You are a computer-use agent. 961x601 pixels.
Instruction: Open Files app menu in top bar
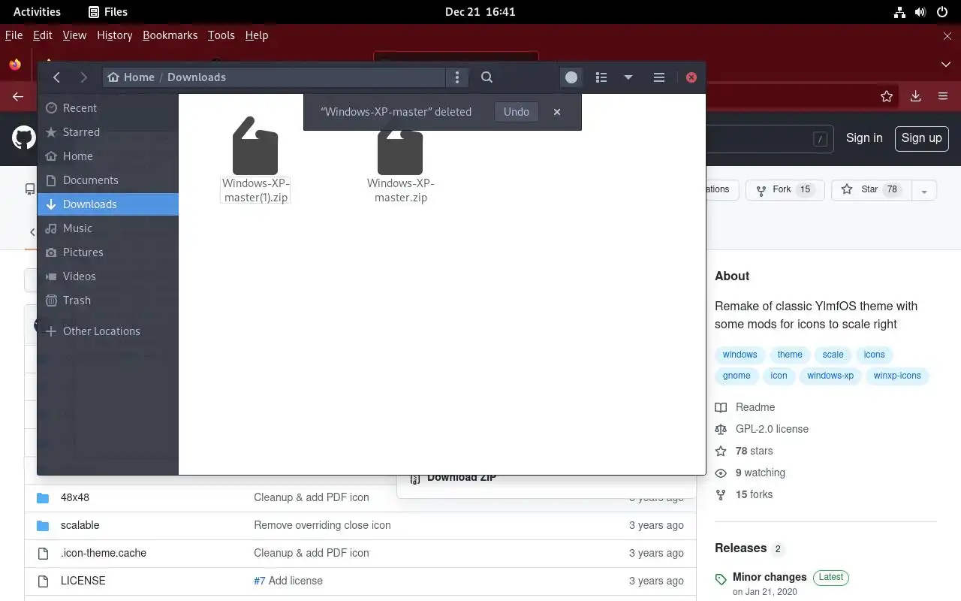point(108,11)
